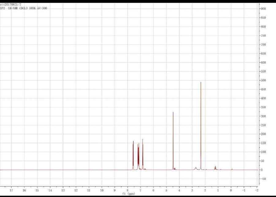Click the 550 intensity axis label
This screenshot has width=276, height=197.
263,71
